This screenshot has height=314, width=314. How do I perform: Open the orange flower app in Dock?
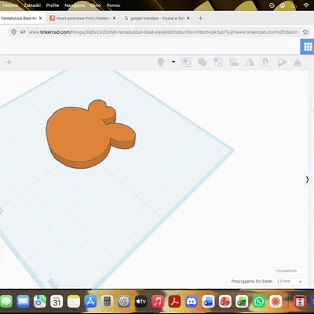click(276, 301)
